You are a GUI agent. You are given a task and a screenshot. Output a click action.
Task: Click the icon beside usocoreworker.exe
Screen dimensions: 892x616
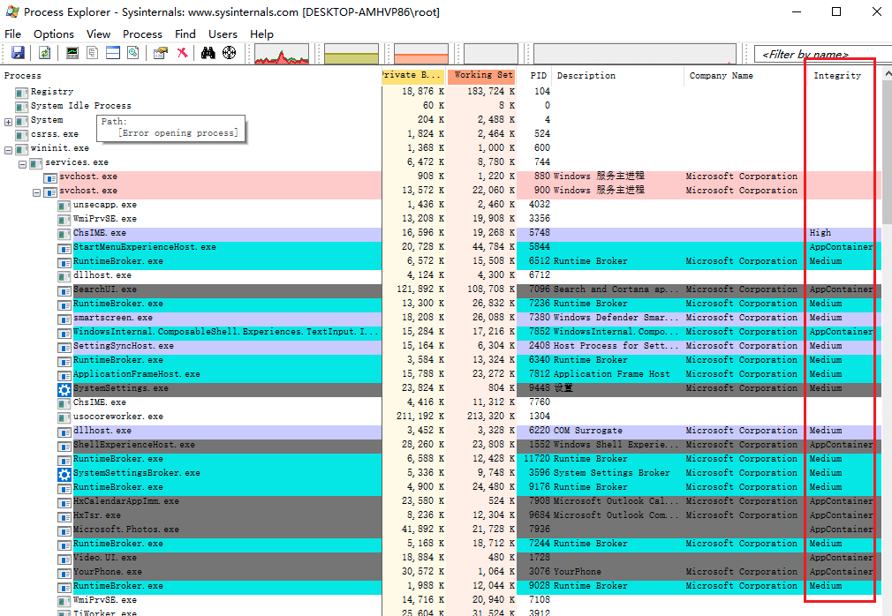point(64,417)
